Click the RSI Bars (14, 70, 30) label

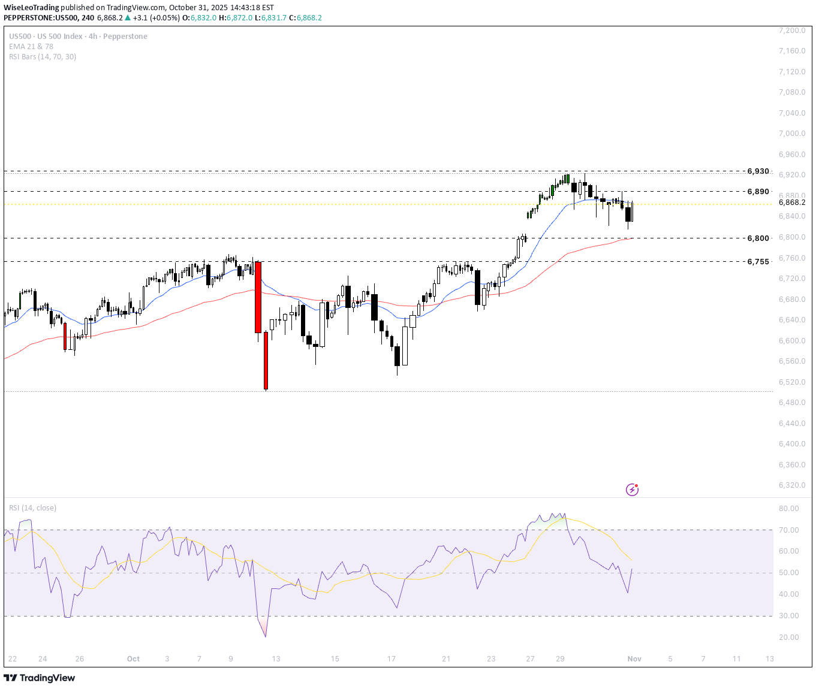(x=43, y=57)
